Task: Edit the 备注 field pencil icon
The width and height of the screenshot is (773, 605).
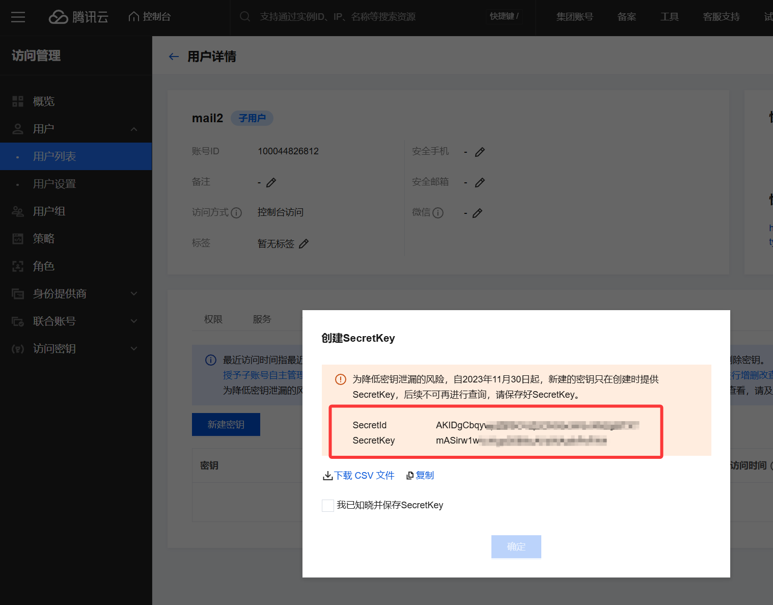Action: [x=271, y=182]
